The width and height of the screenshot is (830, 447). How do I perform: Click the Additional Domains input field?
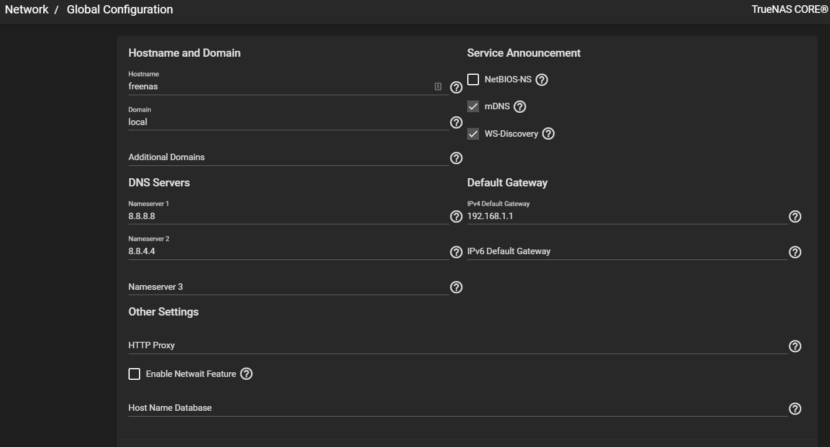[x=286, y=158]
